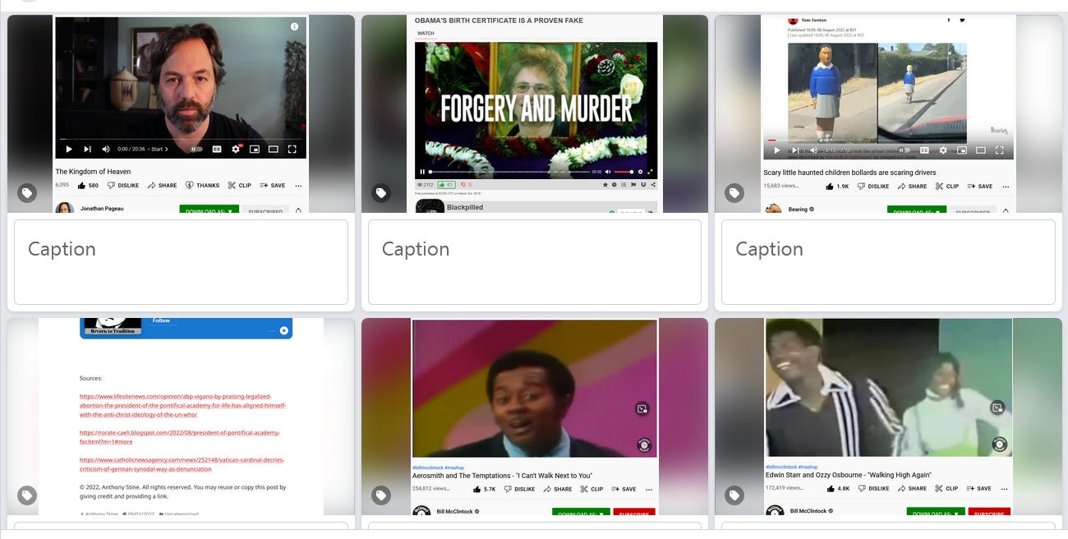Seek on the Forgery and Murder progress bar
1068x539 pixels.
click(x=509, y=172)
